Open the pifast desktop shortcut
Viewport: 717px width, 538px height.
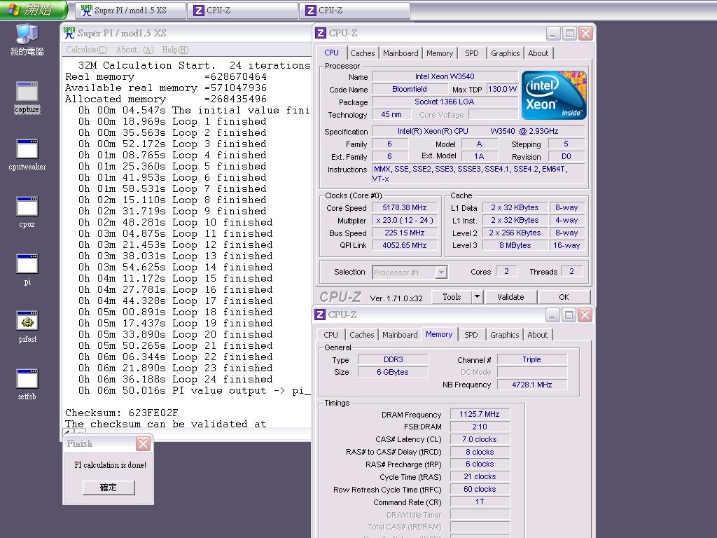tap(27, 327)
